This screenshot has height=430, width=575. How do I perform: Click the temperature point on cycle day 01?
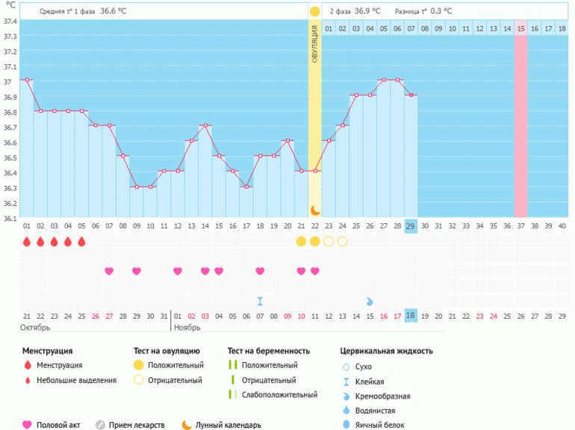point(27,80)
